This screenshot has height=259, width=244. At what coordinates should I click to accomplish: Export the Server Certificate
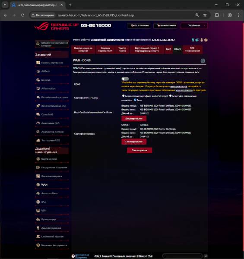point(134,142)
